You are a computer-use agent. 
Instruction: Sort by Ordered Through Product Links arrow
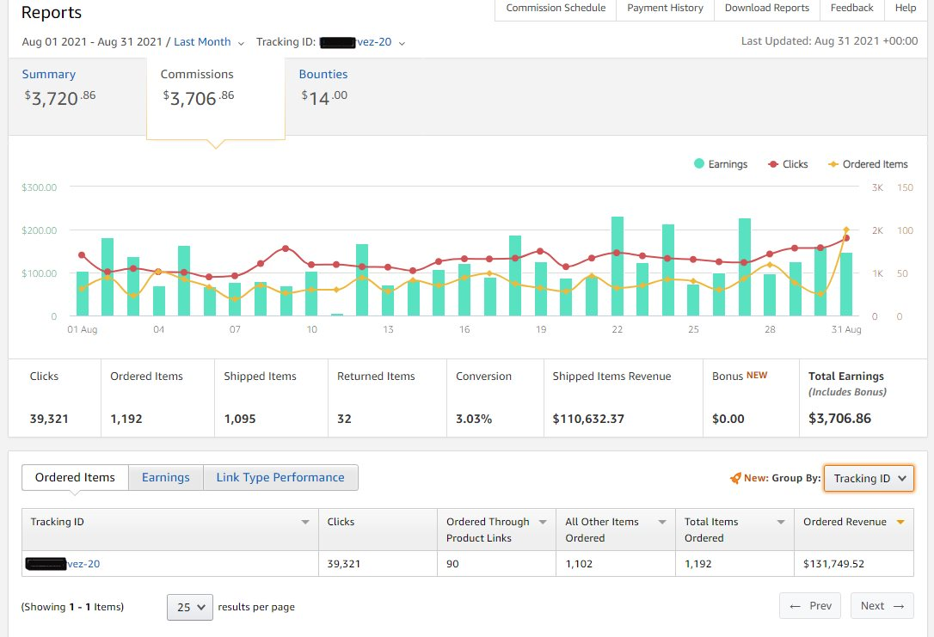click(543, 522)
